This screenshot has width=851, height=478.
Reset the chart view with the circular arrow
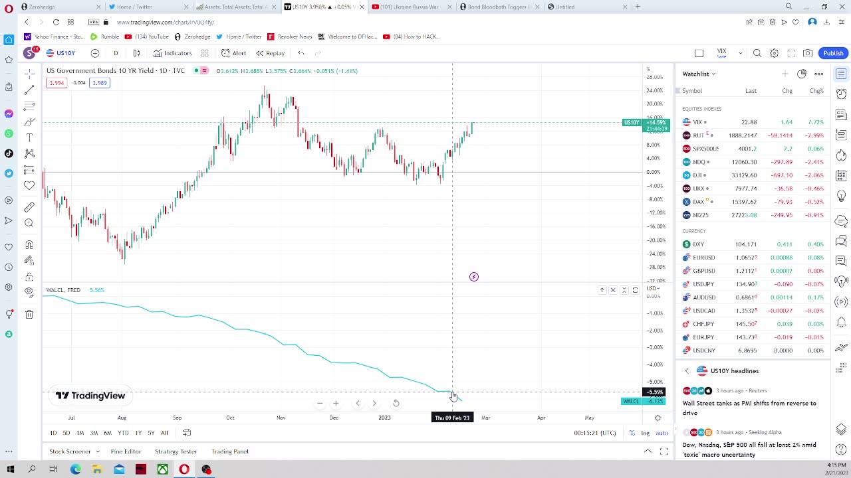point(396,403)
